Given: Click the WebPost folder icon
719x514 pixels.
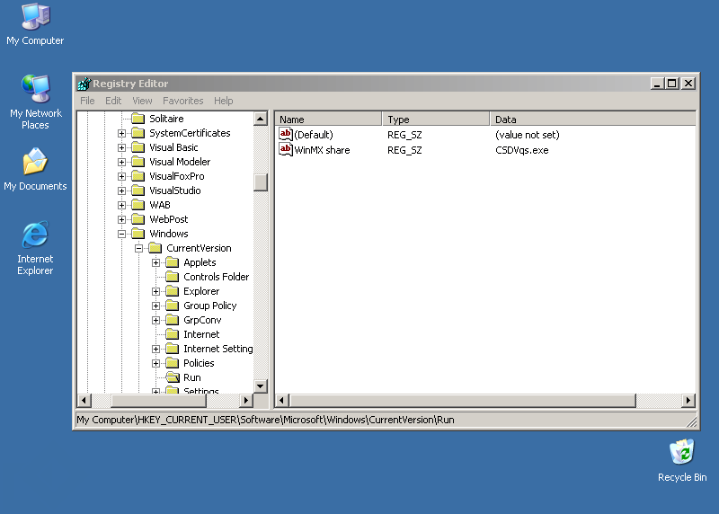Looking at the screenshot, I should coord(138,219).
